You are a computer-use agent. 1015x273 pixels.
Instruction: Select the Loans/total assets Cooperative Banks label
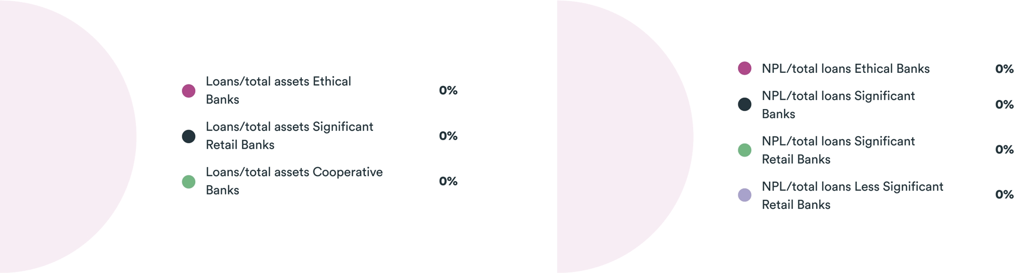point(294,181)
